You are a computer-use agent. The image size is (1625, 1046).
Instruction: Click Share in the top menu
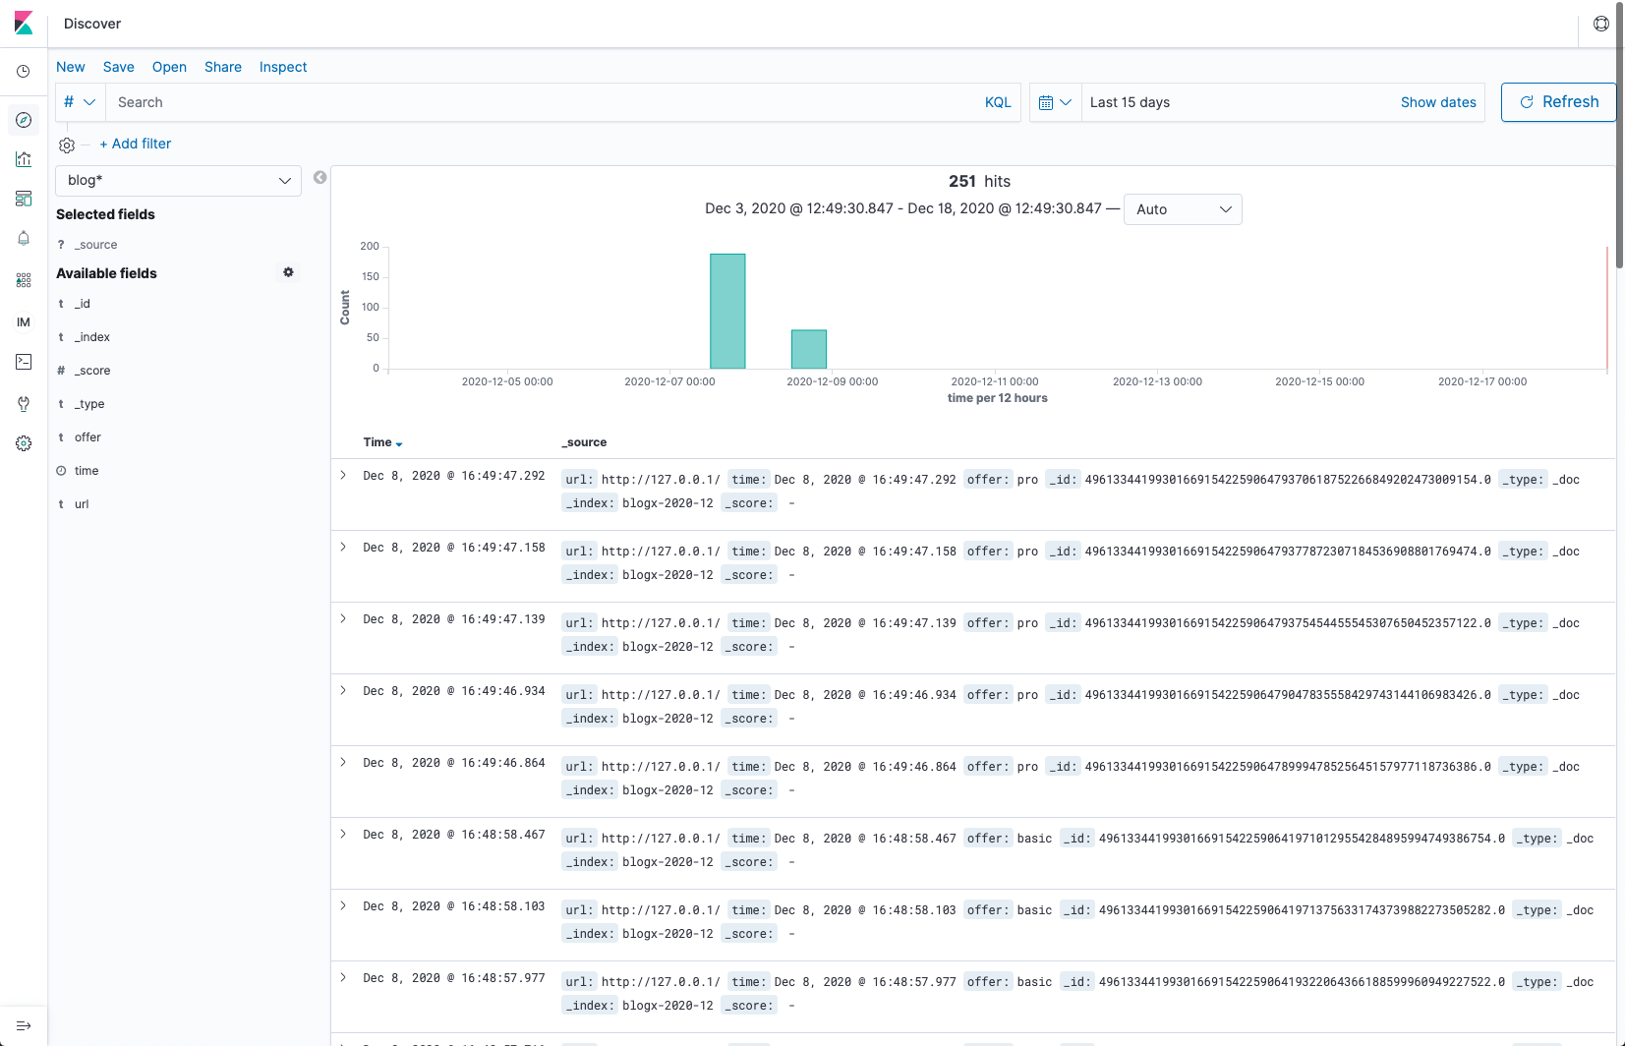click(x=223, y=67)
